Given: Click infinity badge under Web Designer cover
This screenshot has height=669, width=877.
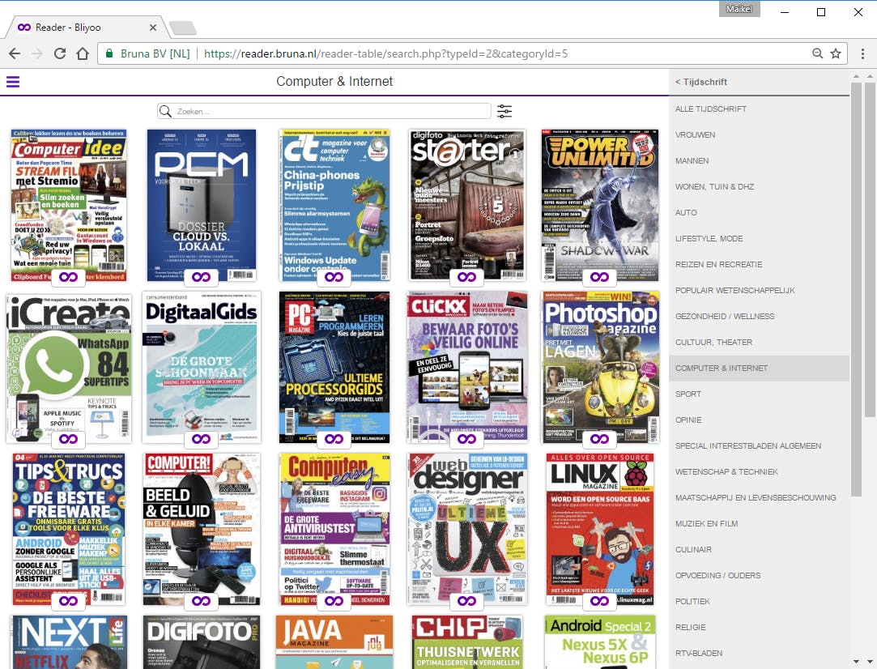Looking at the screenshot, I should click(466, 601).
